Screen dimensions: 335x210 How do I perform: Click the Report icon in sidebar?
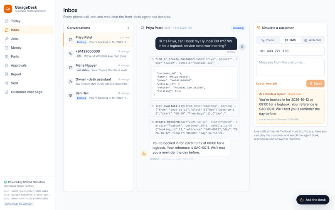click(7, 74)
